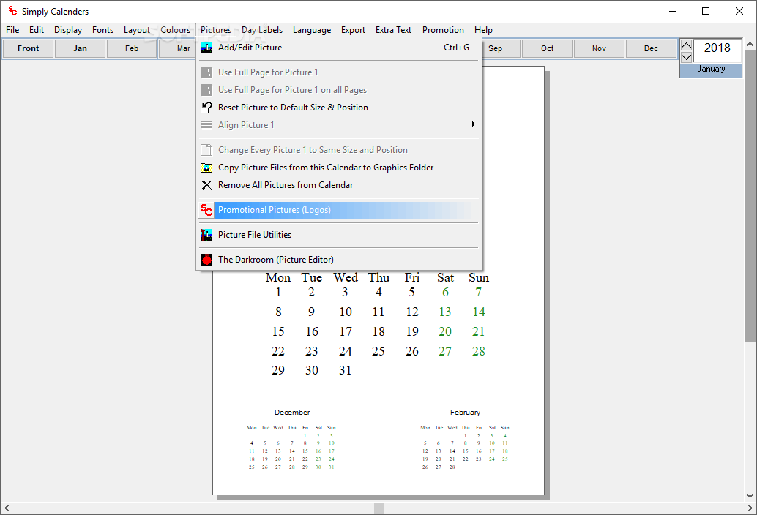Open the File menu
Viewport: 757px width, 515px height.
pos(12,30)
